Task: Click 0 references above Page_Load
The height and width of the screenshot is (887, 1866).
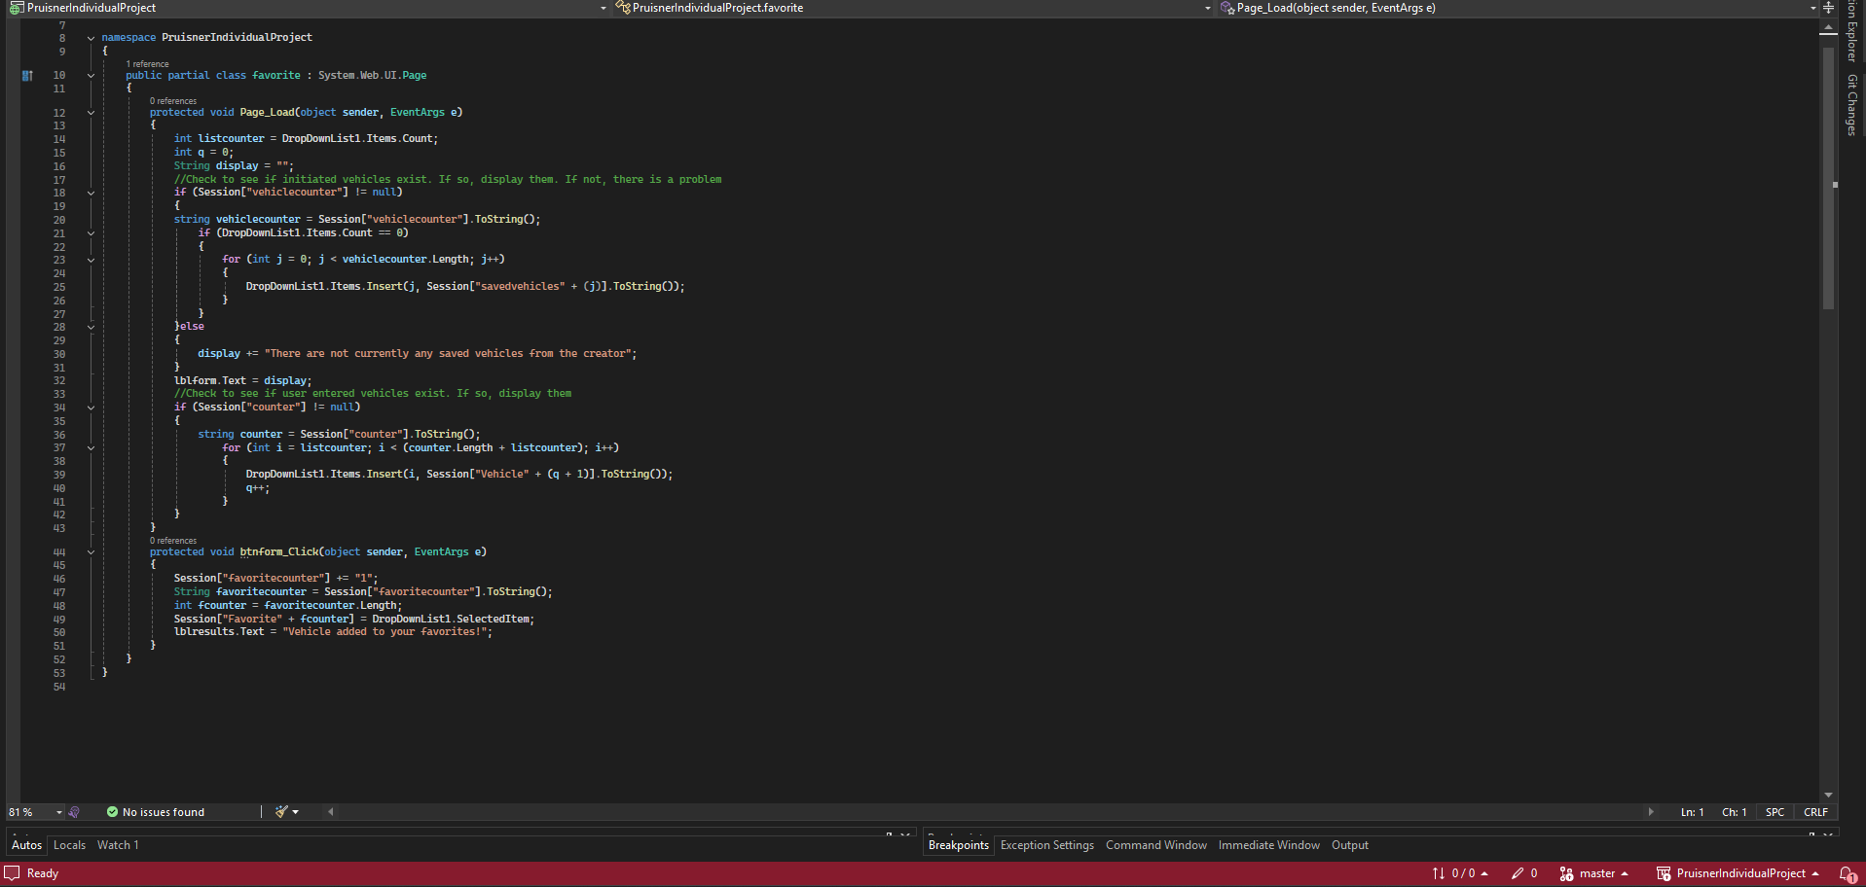Action: [173, 101]
